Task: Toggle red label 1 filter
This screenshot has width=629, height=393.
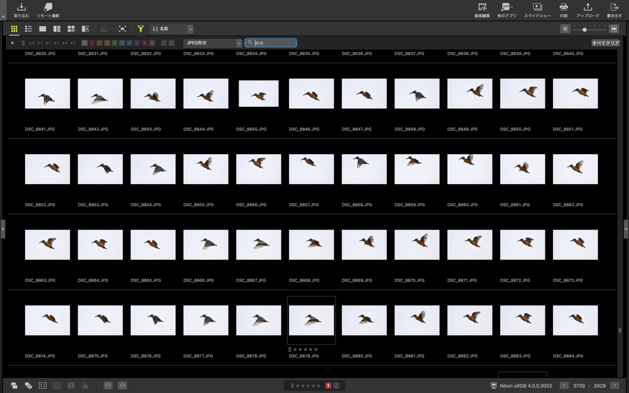Action: click(92, 43)
